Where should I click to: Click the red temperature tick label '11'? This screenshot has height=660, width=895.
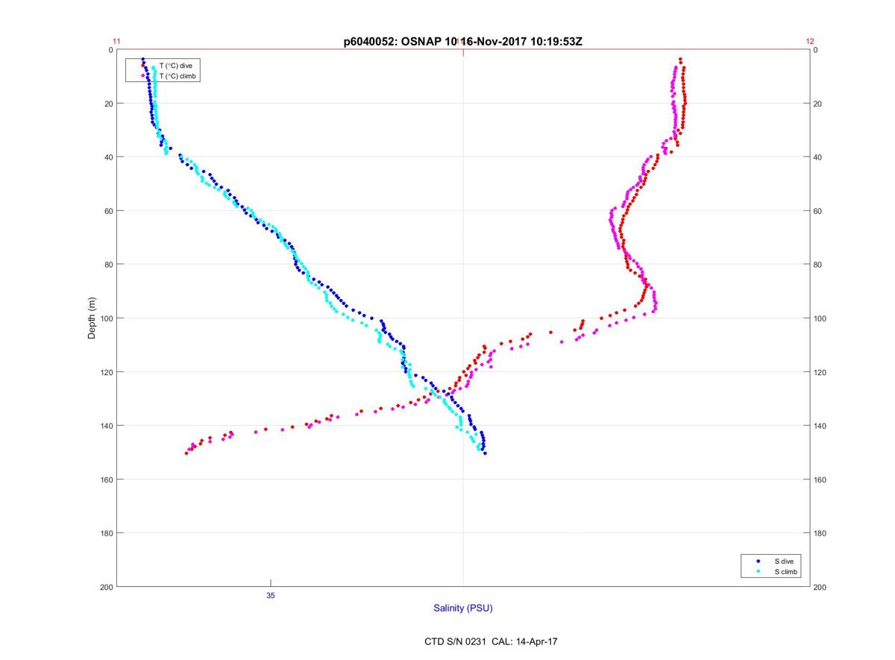point(116,42)
